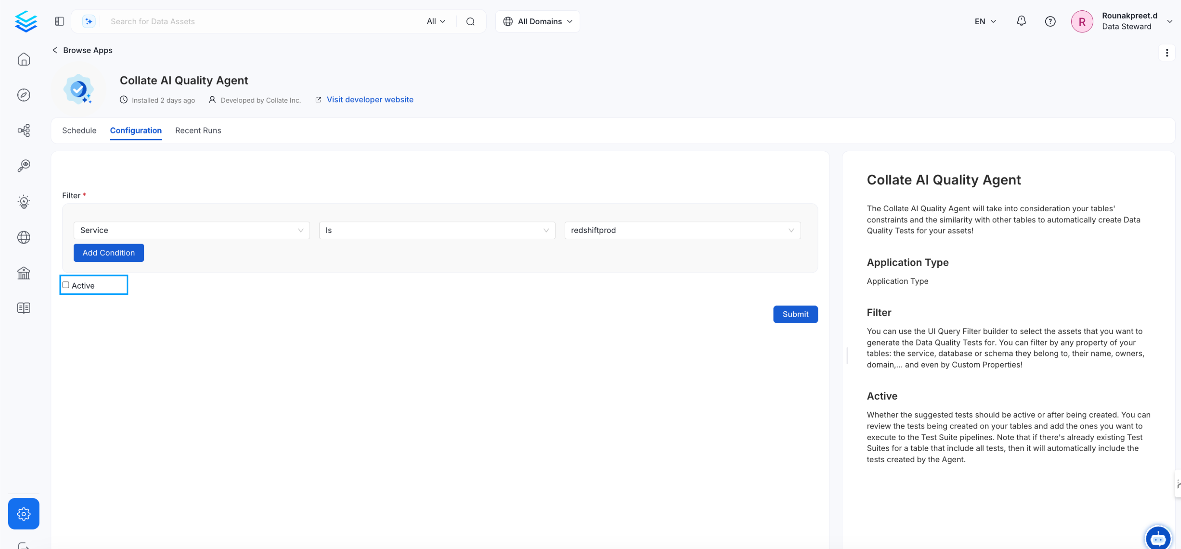
Task: Expand the redshiftprod value dropdown
Action: point(682,230)
